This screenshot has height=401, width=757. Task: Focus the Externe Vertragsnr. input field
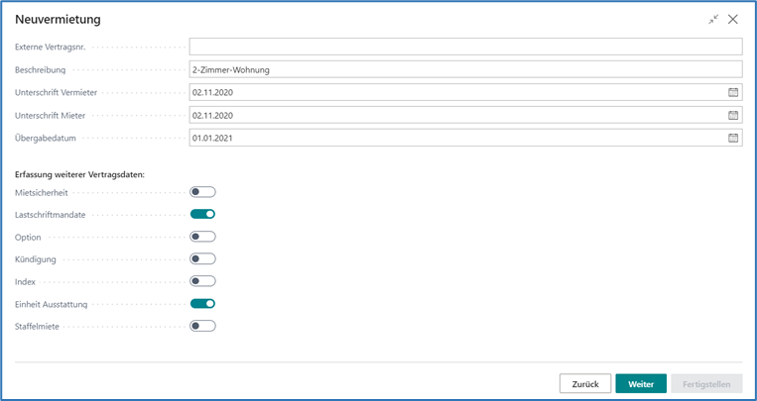[x=464, y=47]
